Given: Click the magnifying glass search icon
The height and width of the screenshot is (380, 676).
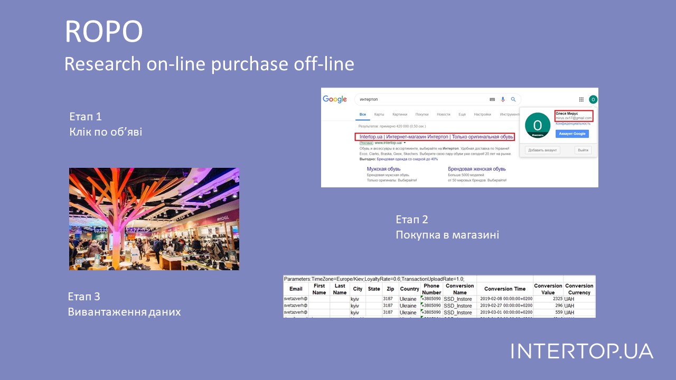Looking at the screenshot, I should [513, 99].
